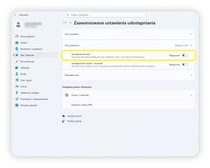210x168 pixels.
Task: Click the Aplikacje icon
Action: 17,68
